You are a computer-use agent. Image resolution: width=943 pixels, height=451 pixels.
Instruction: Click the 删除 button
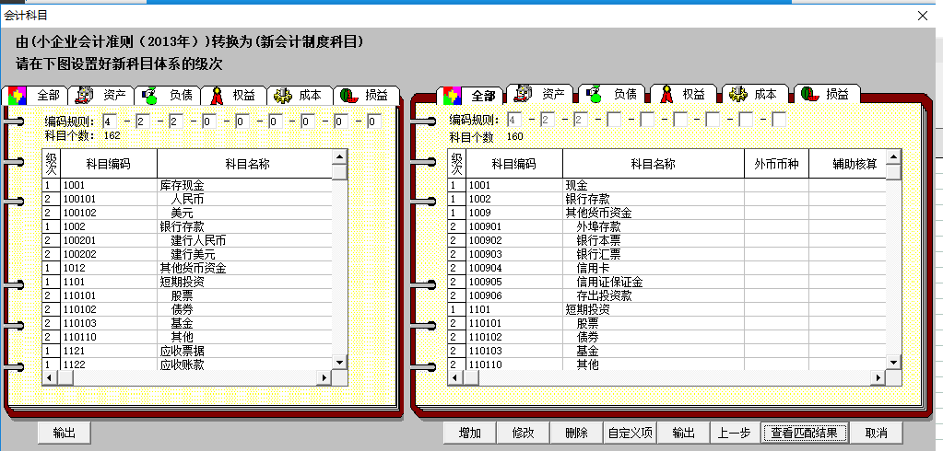(x=576, y=433)
